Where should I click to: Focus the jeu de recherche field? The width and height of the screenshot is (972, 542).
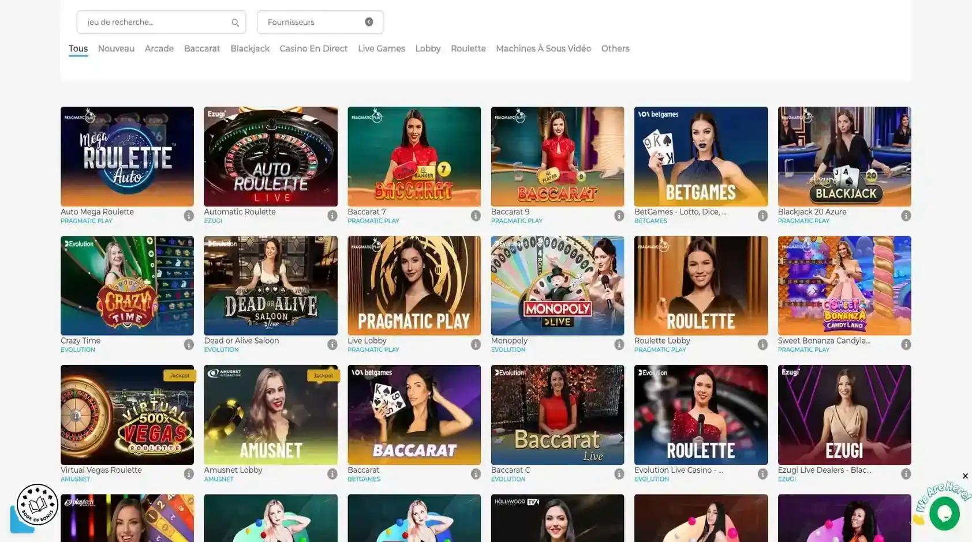pyautogui.click(x=162, y=22)
